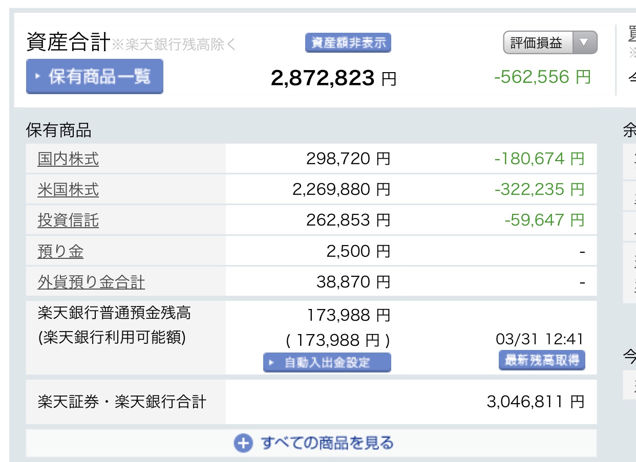Refresh balance with 最新残高取得 button
This screenshot has width=636, height=462.
[x=541, y=360]
